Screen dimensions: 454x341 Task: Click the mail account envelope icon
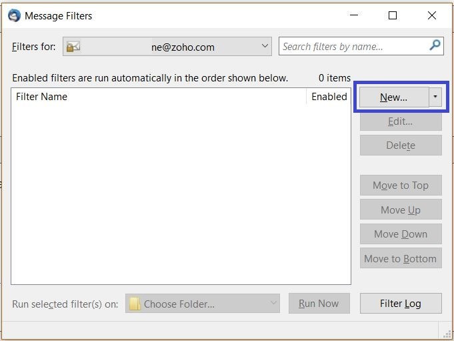[x=73, y=46]
